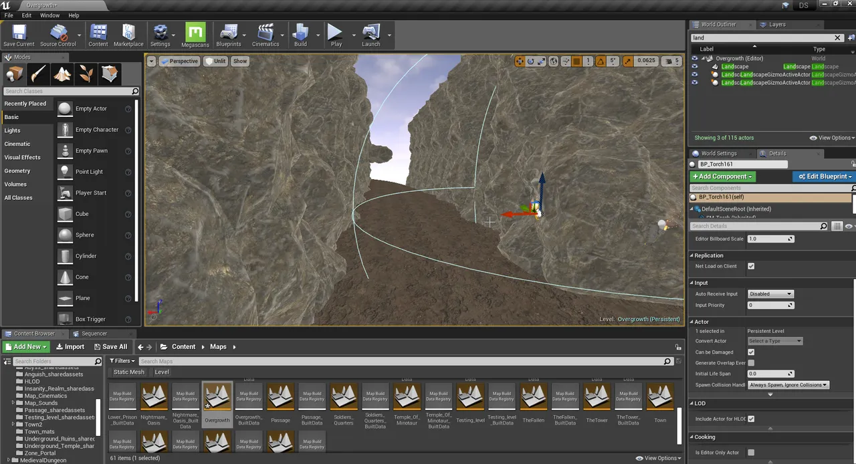This screenshot has height=464, width=856.
Task: Select the Paint mode brush icon
Action: (x=38, y=74)
